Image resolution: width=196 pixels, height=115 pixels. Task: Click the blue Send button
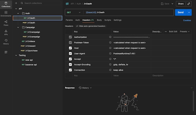click(181, 12)
